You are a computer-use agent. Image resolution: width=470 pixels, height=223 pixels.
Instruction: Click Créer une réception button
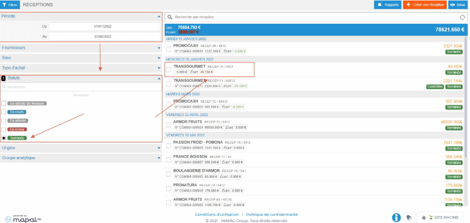click(424, 5)
